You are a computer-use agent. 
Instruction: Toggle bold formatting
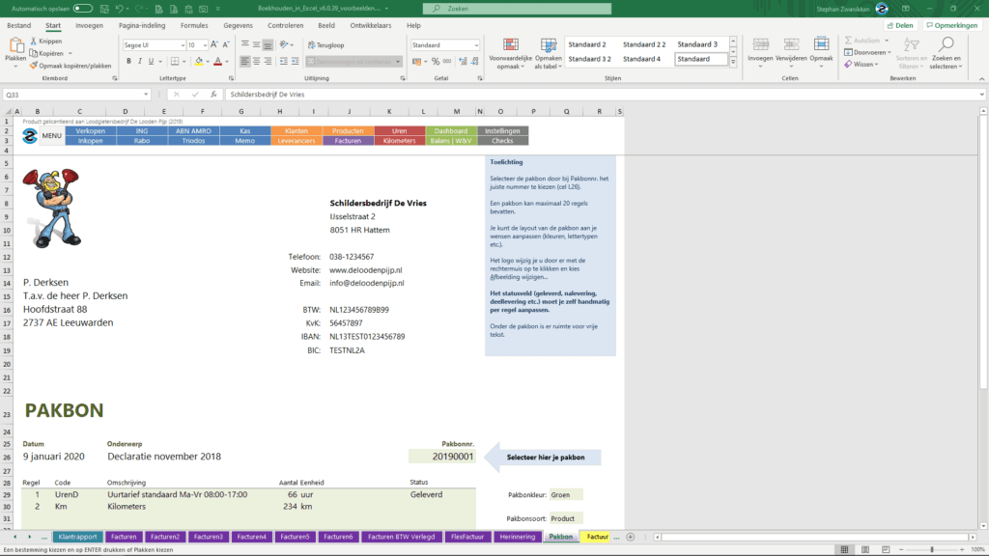pyautogui.click(x=128, y=61)
